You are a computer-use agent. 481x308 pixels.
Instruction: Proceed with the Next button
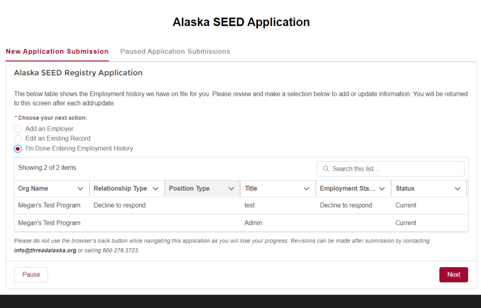(x=453, y=275)
